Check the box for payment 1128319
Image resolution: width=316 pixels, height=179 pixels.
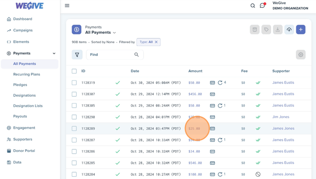click(x=74, y=82)
